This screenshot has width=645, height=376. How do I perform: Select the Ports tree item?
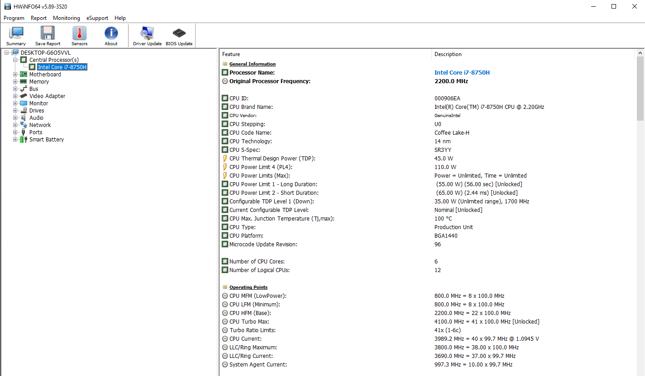coord(36,132)
